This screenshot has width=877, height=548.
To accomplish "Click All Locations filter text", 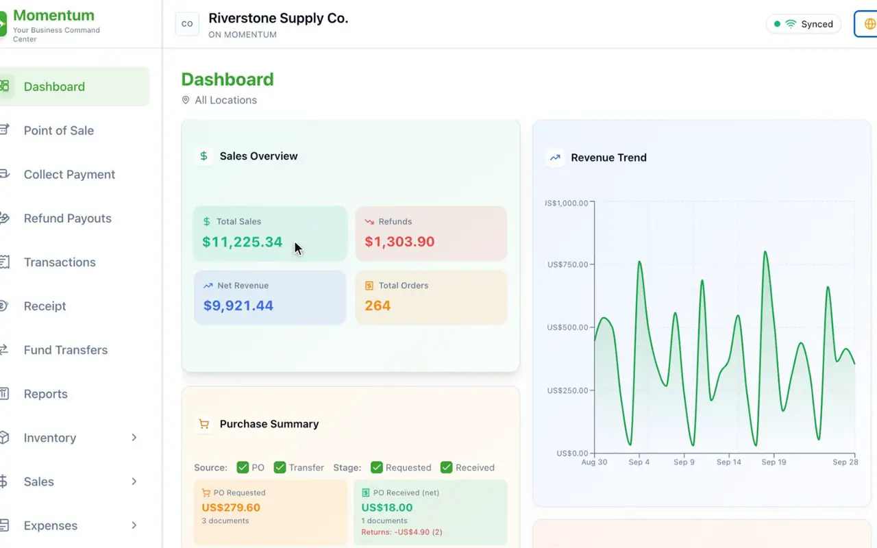I will tap(226, 100).
